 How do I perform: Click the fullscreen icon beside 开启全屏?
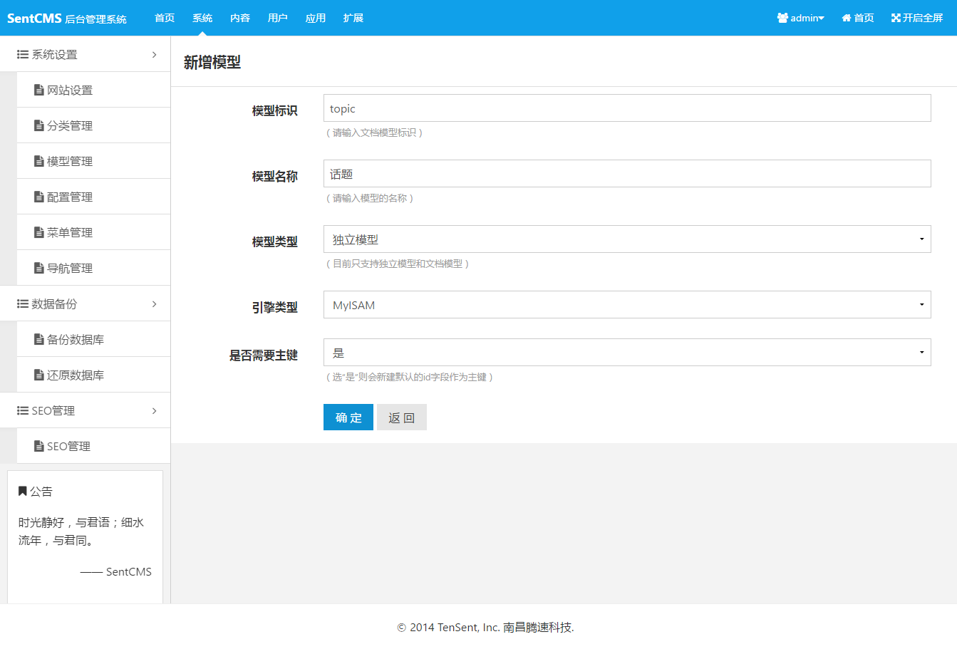tap(896, 18)
